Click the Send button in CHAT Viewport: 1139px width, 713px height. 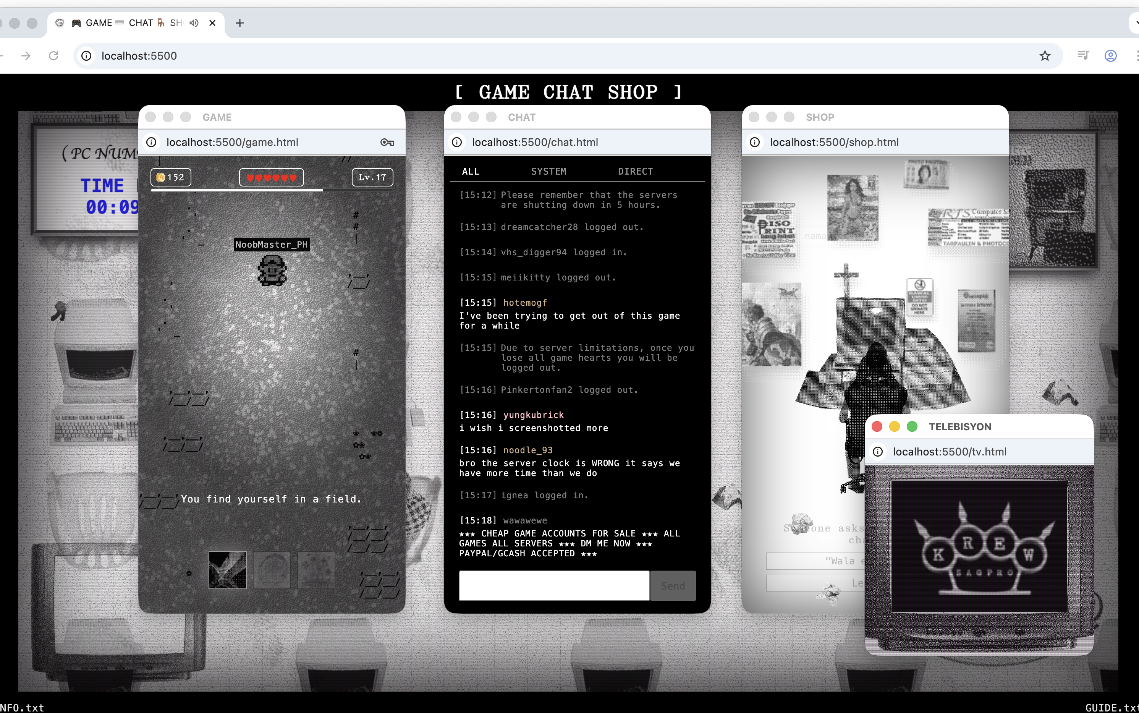pyautogui.click(x=673, y=586)
